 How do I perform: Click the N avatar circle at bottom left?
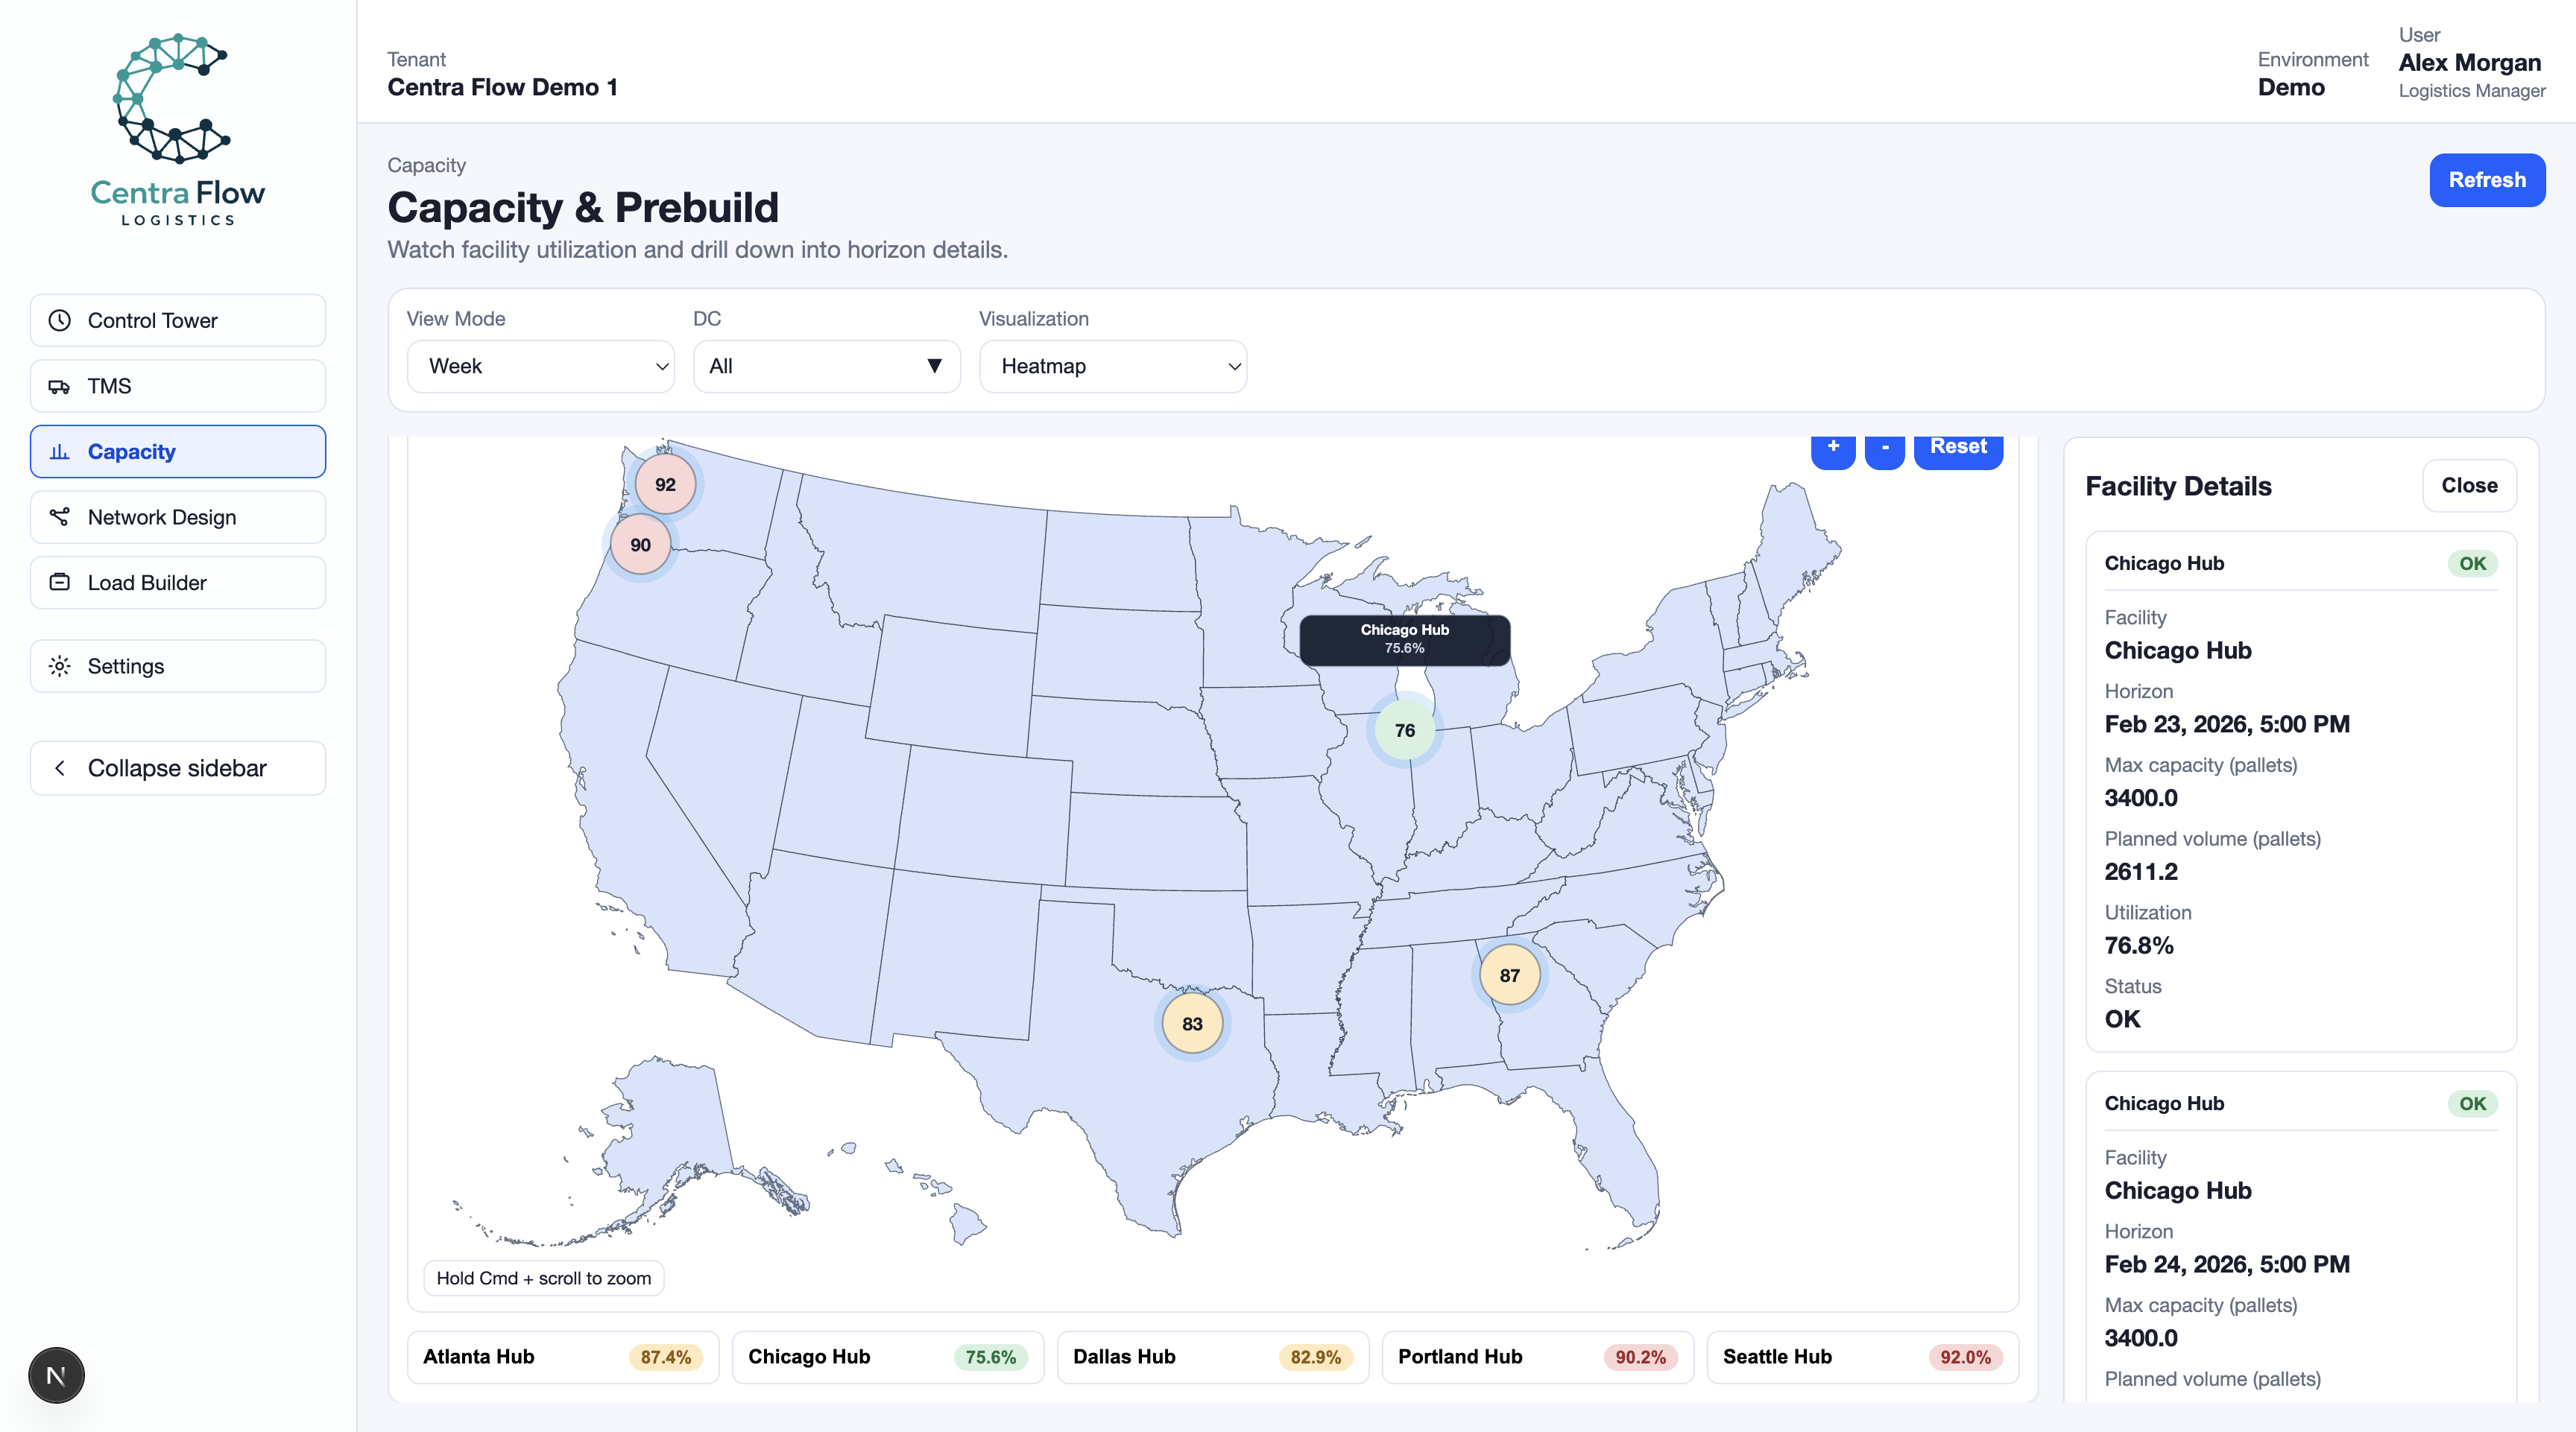point(56,1375)
